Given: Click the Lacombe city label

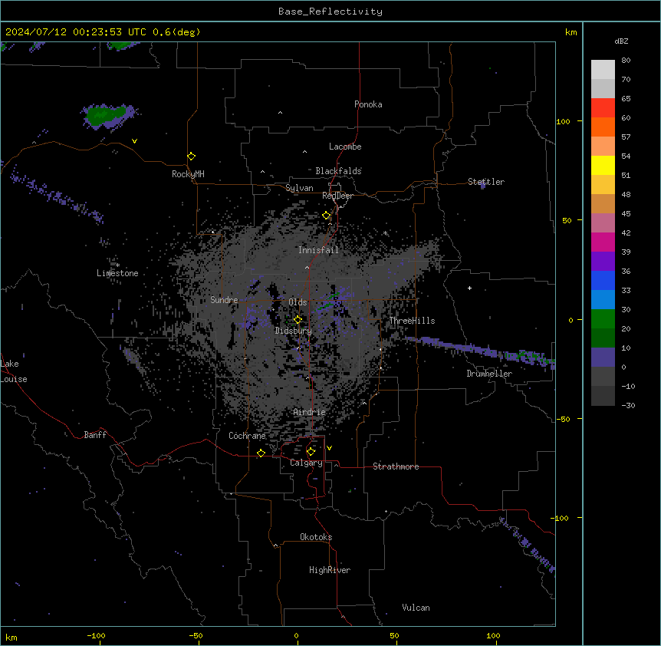Looking at the screenshot, I should (345, 147).
